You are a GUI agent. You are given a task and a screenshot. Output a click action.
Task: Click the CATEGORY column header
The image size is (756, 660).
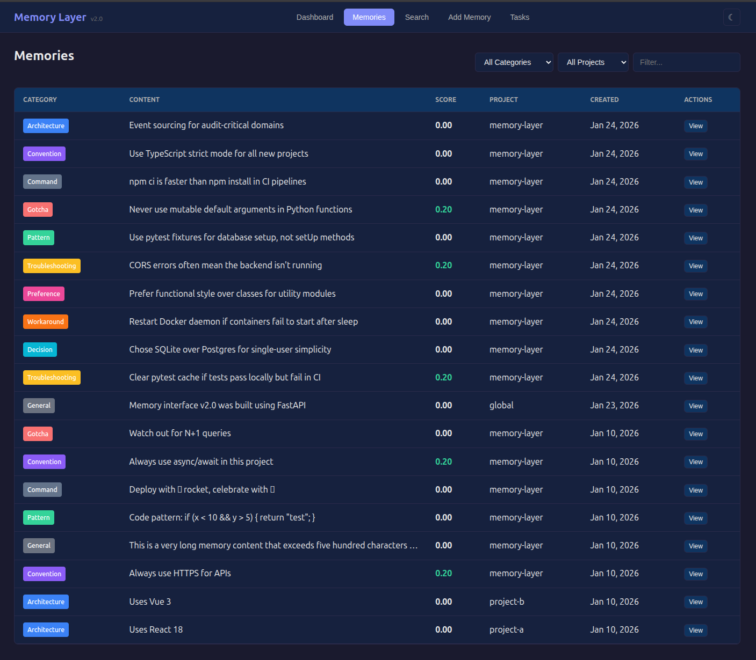tap(40, 100)
